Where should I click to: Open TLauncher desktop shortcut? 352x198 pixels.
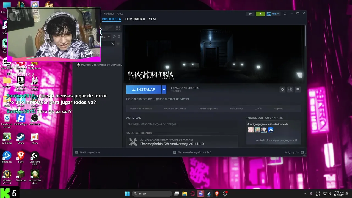tap(21, 176)
